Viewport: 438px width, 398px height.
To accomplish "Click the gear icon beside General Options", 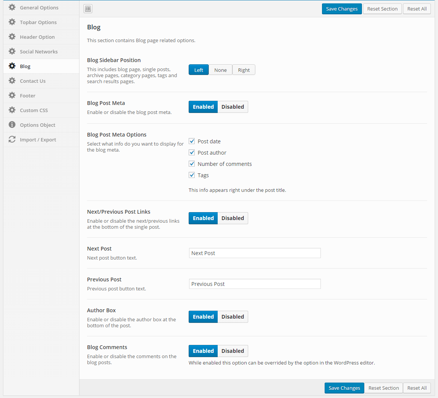I will (12, 8).
